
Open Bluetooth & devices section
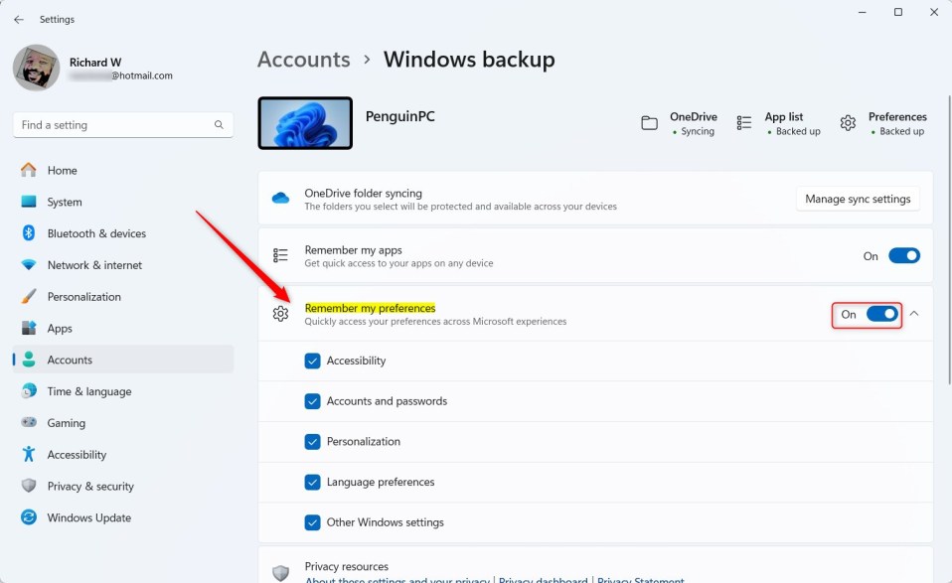tap(123, 233)
